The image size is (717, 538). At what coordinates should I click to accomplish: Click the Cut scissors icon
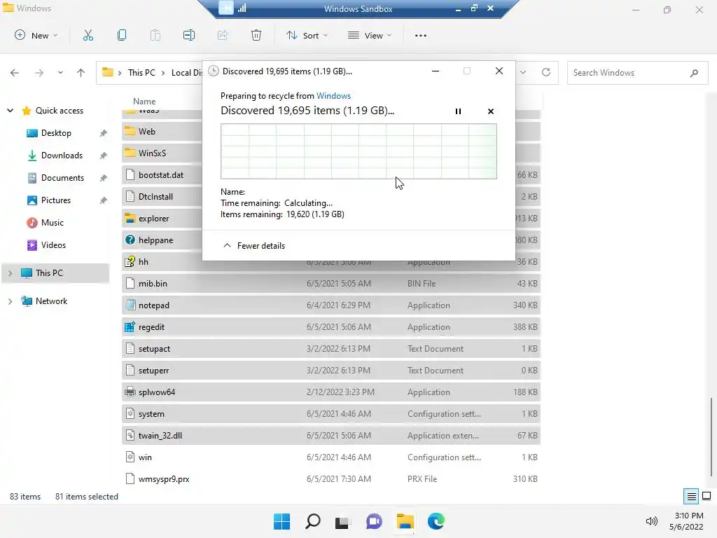tap(88, 35)
